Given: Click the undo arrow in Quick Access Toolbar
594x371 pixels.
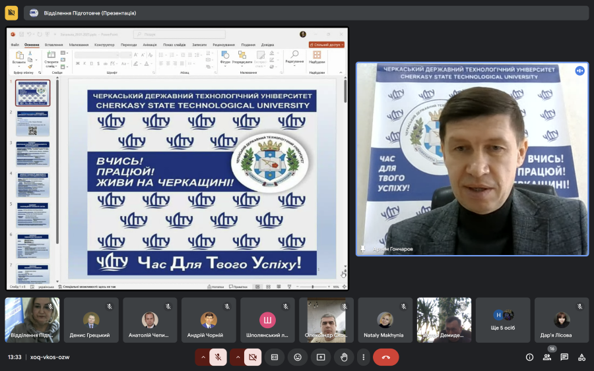Looking at the screenshot, I should [29, 34].
